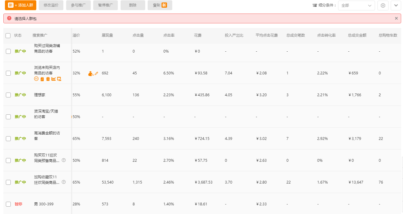Click the 删除 toolbar button
The height and width of the screenshot is (214, 403).
(x=133, y=5)
